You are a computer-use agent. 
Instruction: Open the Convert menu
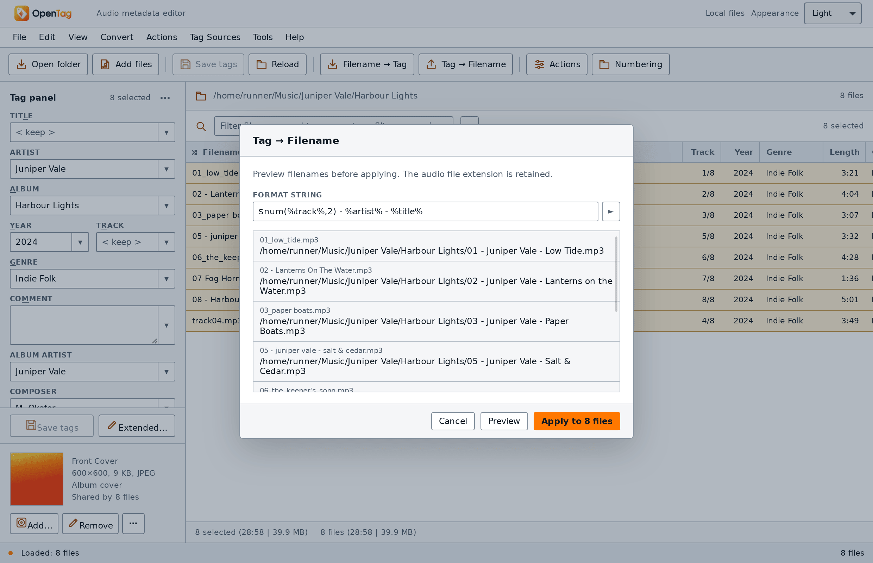[x=117, y=37]
